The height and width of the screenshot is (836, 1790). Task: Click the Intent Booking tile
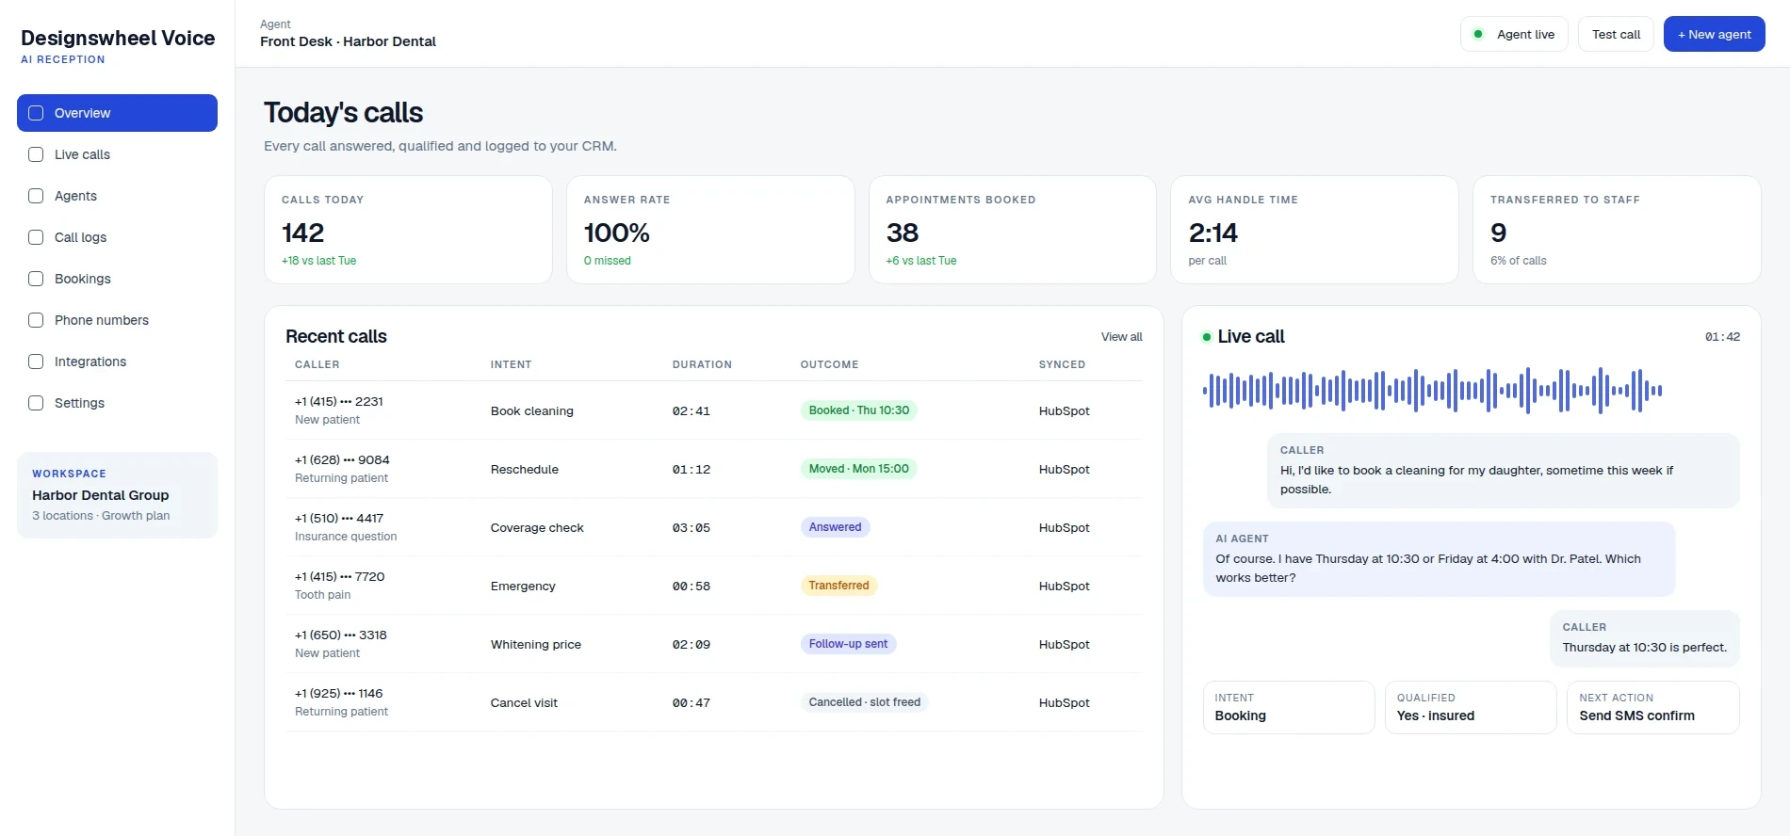(1289, 707)
